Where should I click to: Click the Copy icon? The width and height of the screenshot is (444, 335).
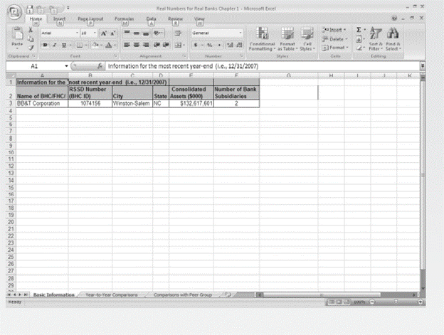(31, 38)
